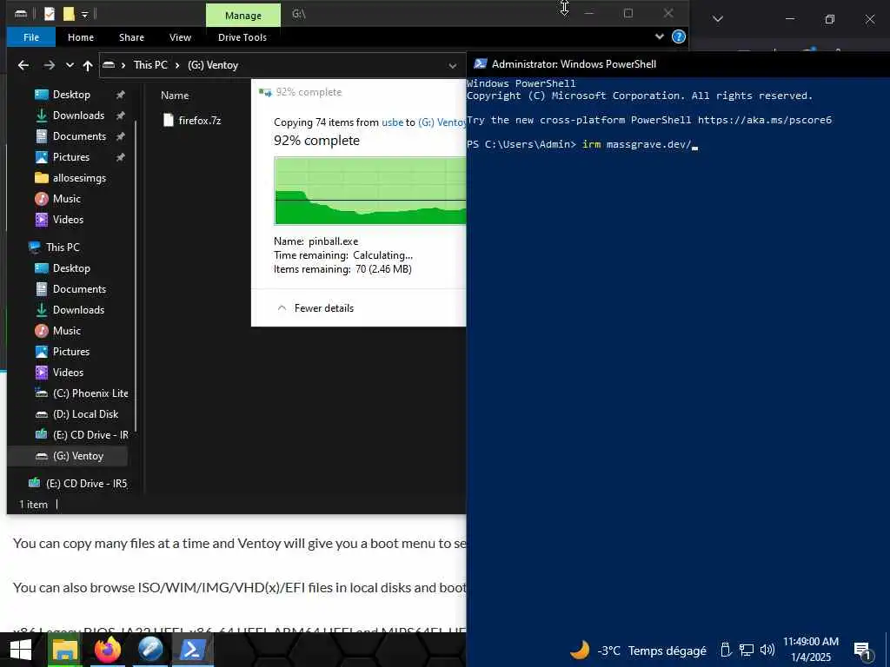Open the volume speaker tray icon
Image resolution: width=890 pixels, height=667 pixels.
tap(767, 650)
